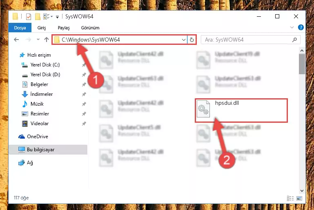
Task: Open address bar history dropdown
Action: tap(184, 40)
